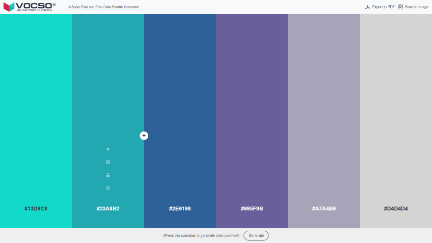Select the #695F9B hex code label
The width and height of the screenshot is (432, 243).
[x=252, y=209]
